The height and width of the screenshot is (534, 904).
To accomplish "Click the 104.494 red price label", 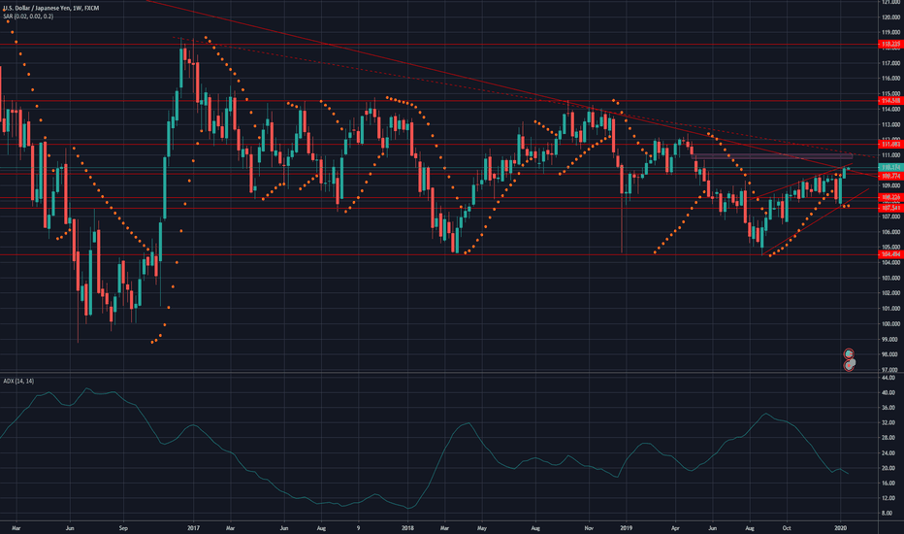I will [x=890, y=254].
